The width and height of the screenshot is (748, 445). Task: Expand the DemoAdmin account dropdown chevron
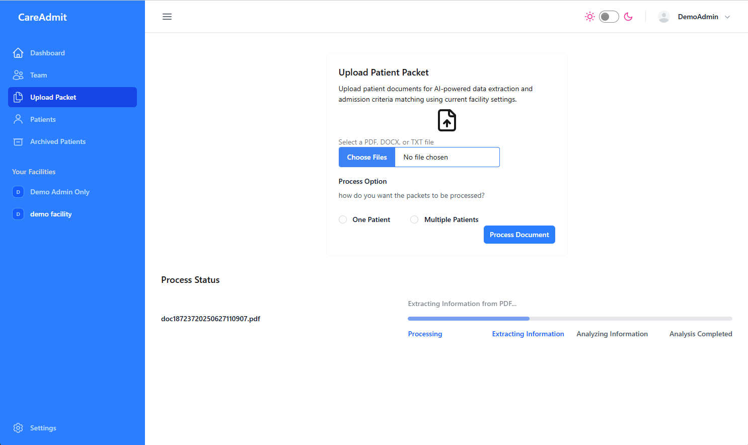click(x=727, y=17)
